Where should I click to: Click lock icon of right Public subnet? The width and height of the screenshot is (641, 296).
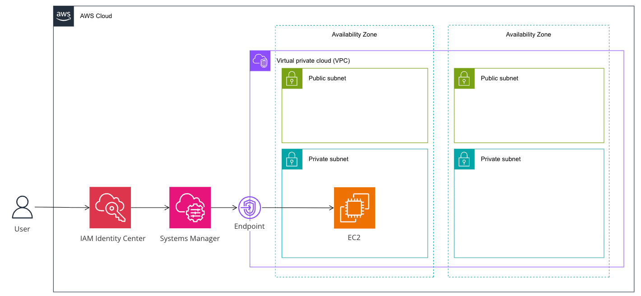pyautogui.click(x=464, y=79)
